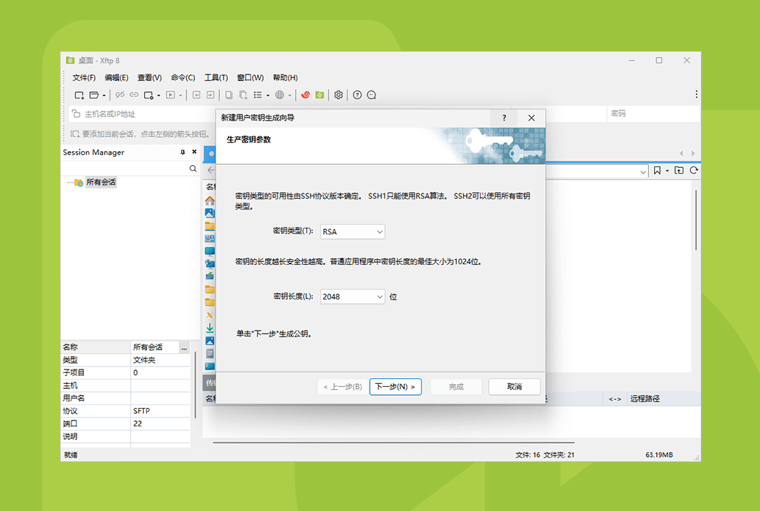
Task: Click the New Session toolbar icon
Action: [x=79, y=95]
